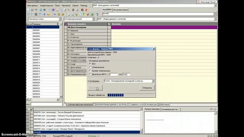
Task: Switch to the 'Новый/MFN' tab
Action: pos(107,10)
